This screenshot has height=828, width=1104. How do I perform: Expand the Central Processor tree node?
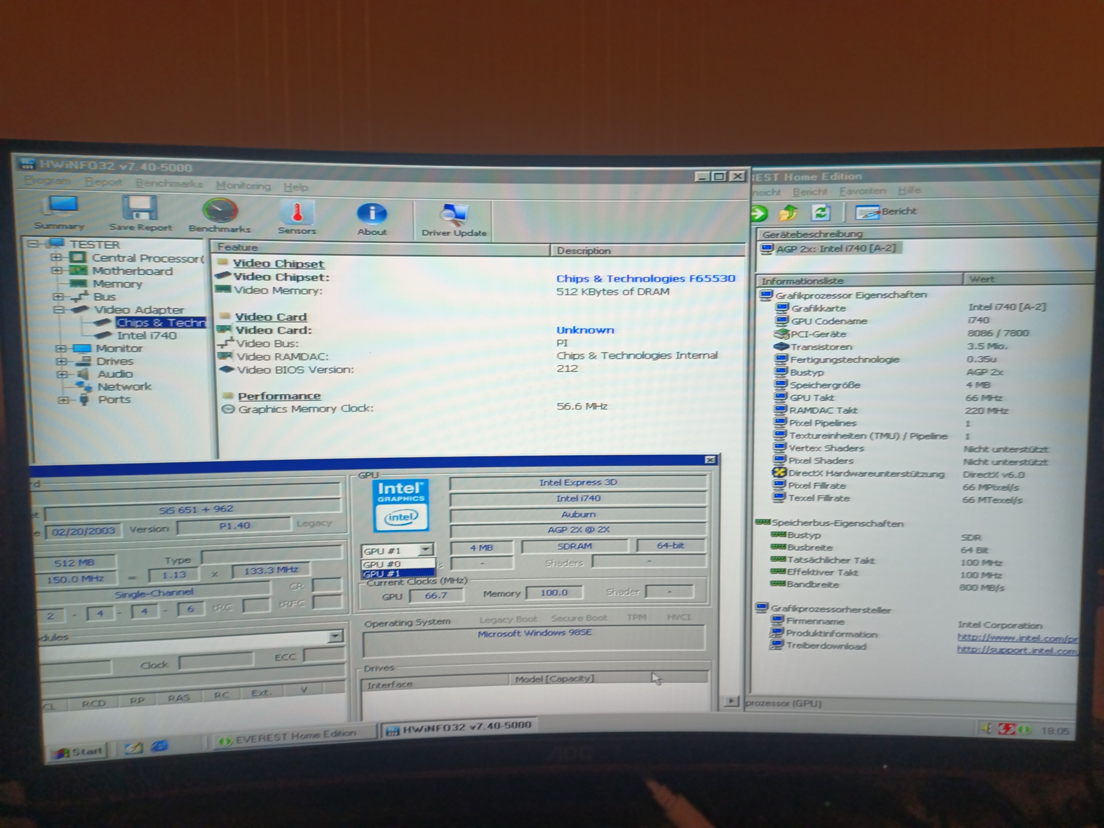[56, 258]
